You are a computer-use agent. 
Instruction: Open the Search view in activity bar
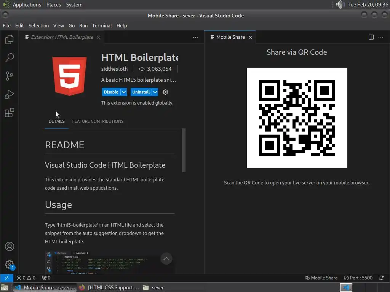tap(9, 58)
